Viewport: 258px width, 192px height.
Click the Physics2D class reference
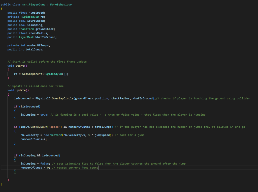click(x=43, y=98)
